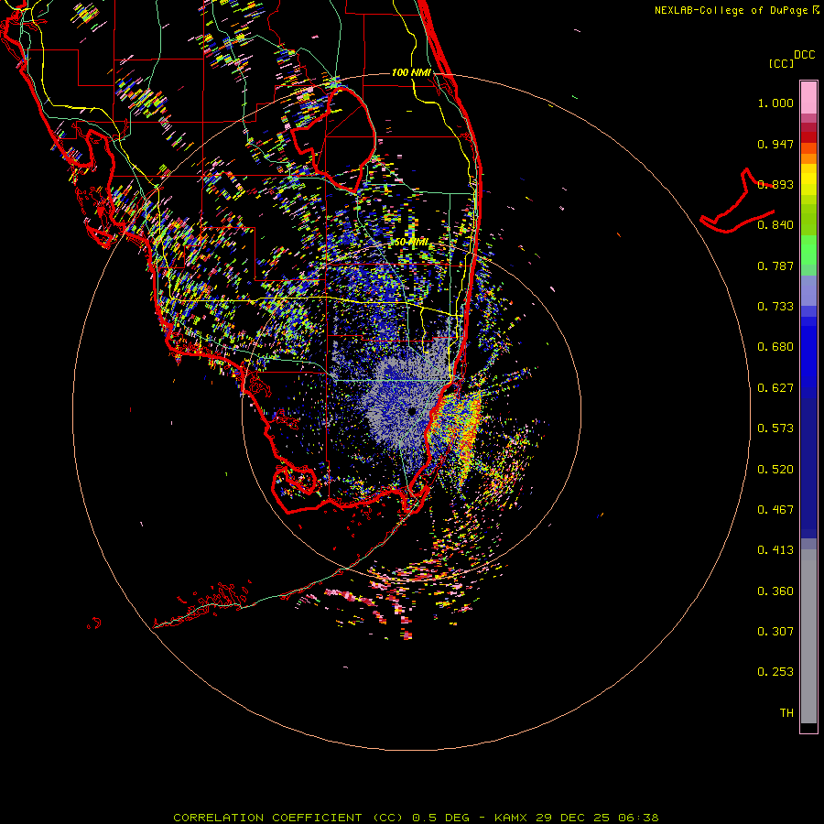Pick the pink swatch at top of color bar
This screenshot has height=824, width=824.
pyautogui.click(x=808, y=98)
